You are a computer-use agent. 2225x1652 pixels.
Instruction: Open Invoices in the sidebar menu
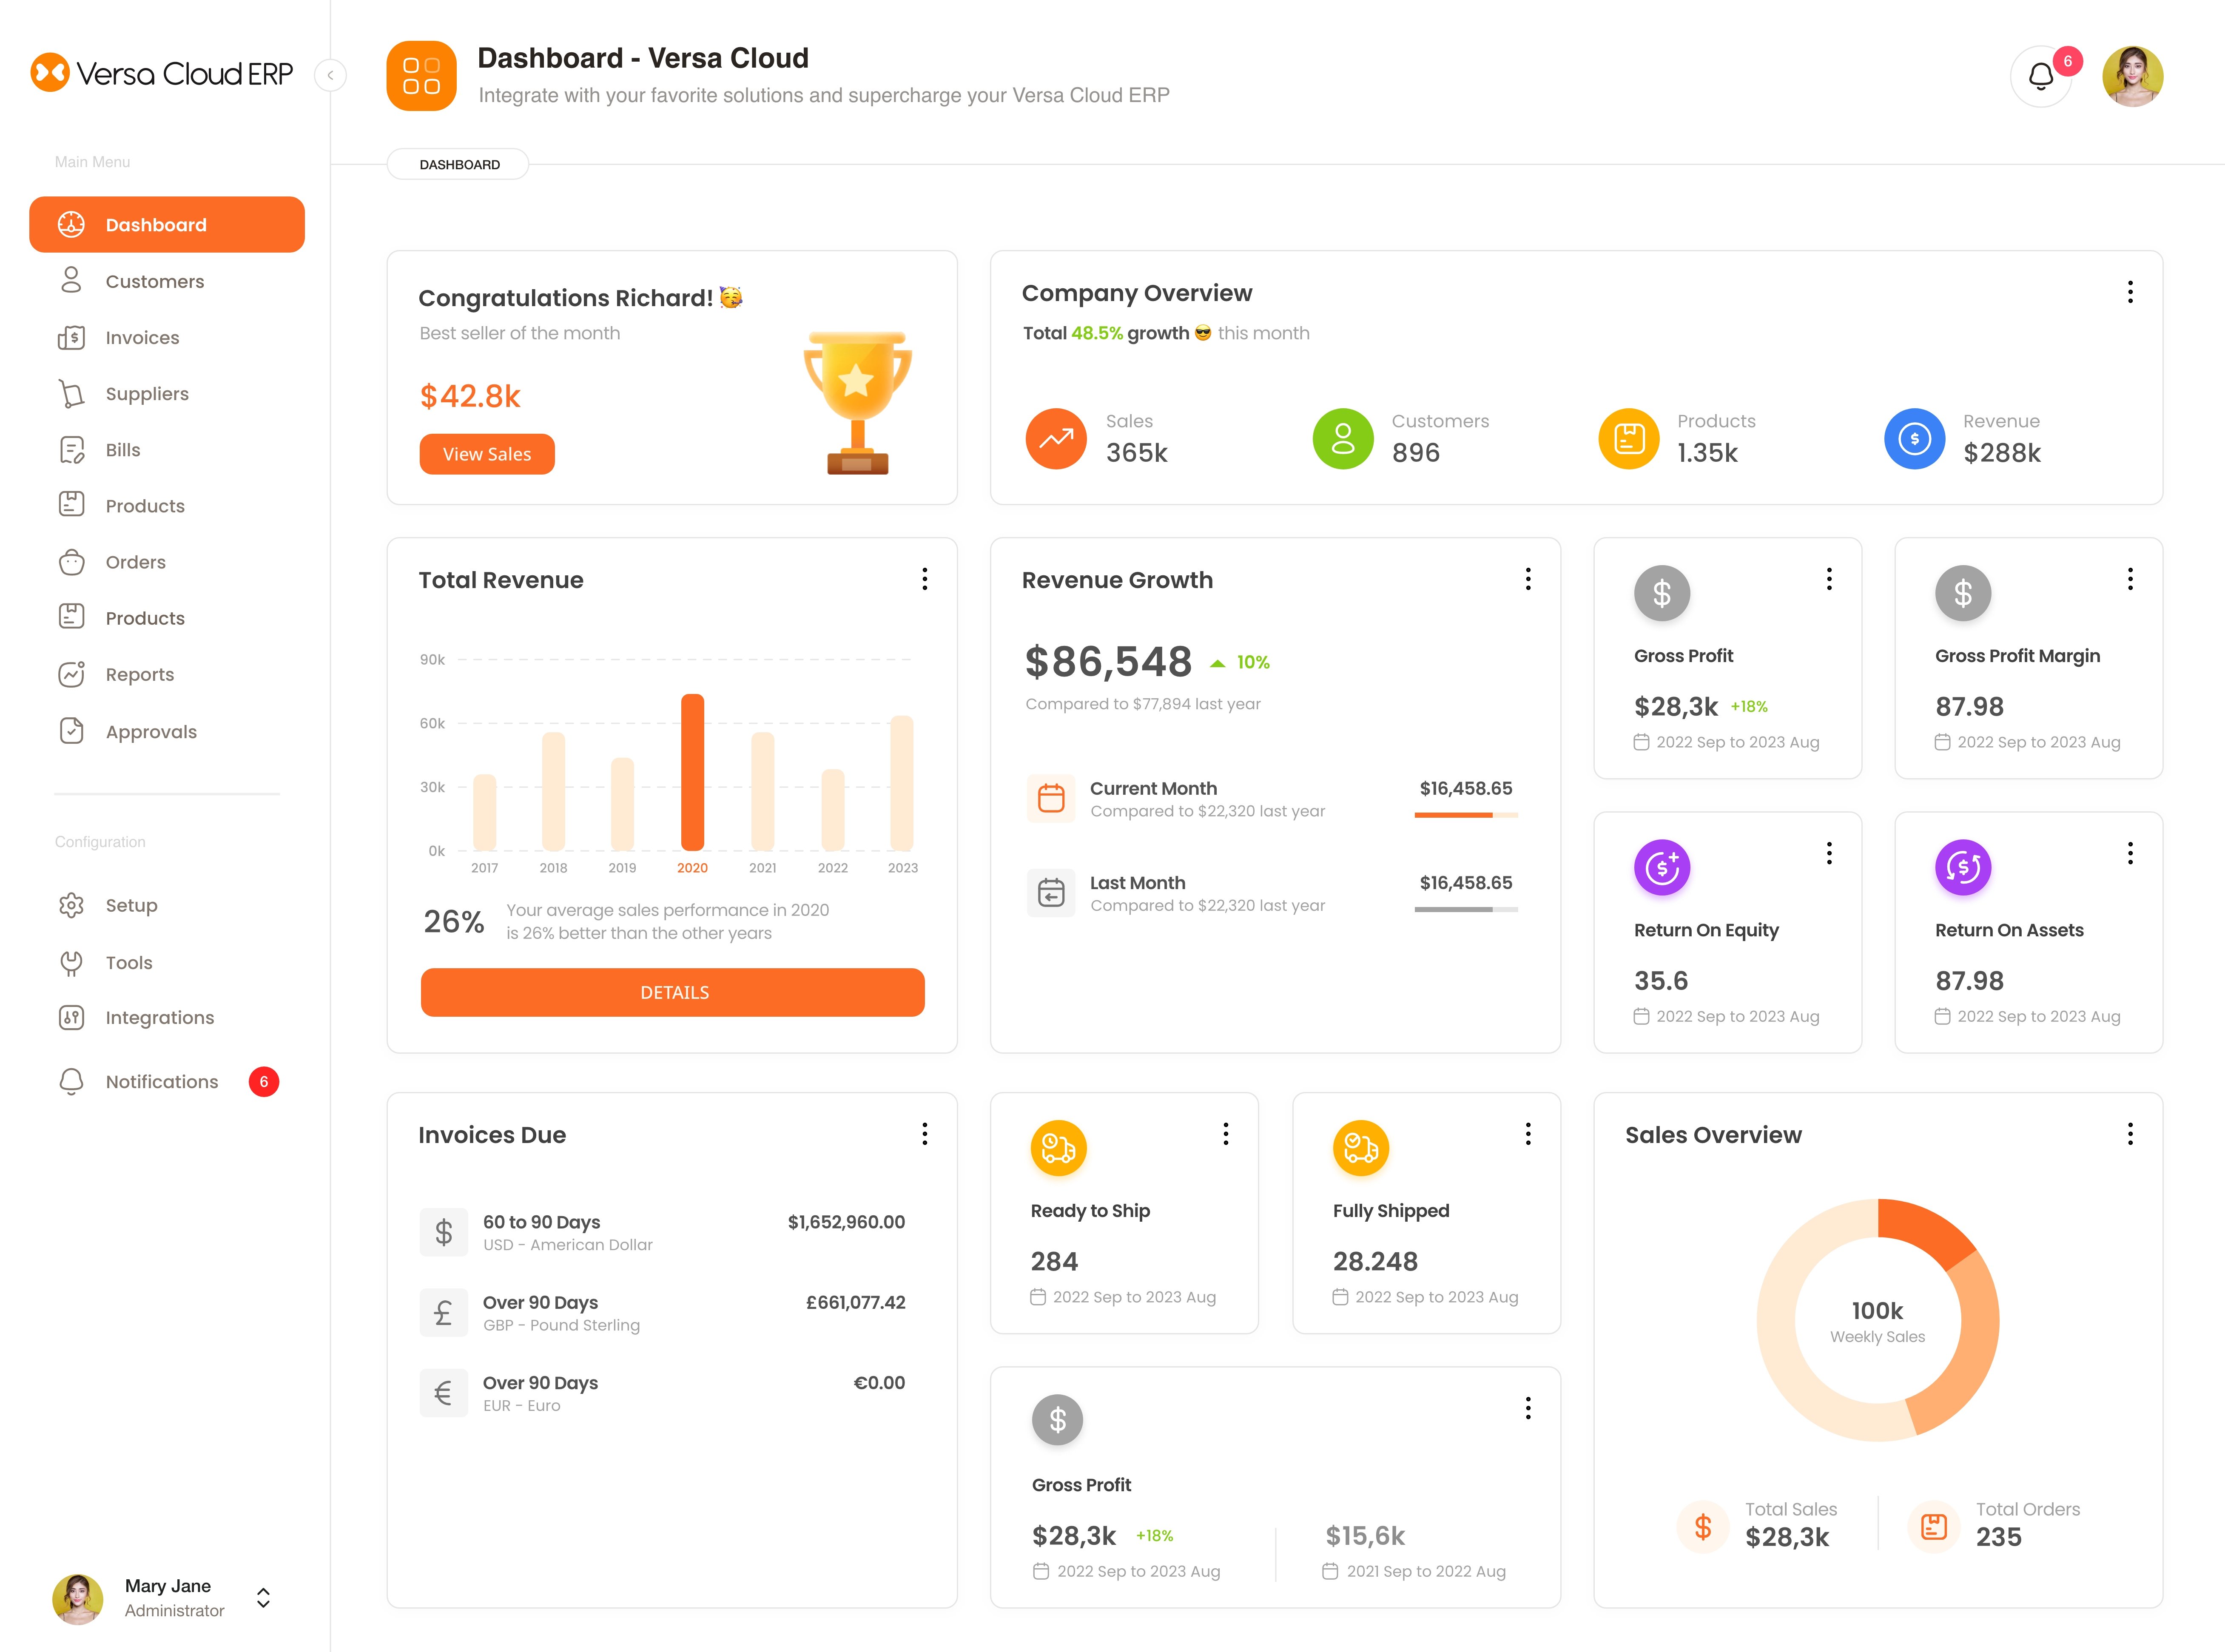[x=142, y=338]
